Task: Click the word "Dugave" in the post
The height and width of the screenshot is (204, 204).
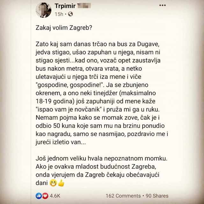Action: pos(148,44)
